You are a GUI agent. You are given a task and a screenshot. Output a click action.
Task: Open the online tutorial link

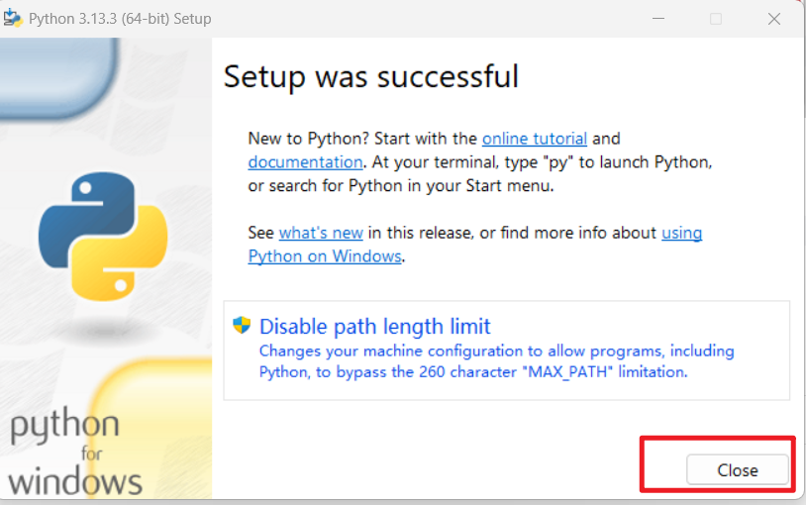coord(534,139)
